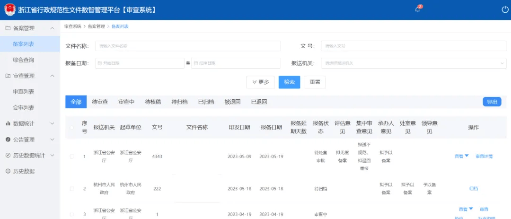Open 审查详情 link for row 1
This screenshot has height=219, width=511.
click(484, 156)
